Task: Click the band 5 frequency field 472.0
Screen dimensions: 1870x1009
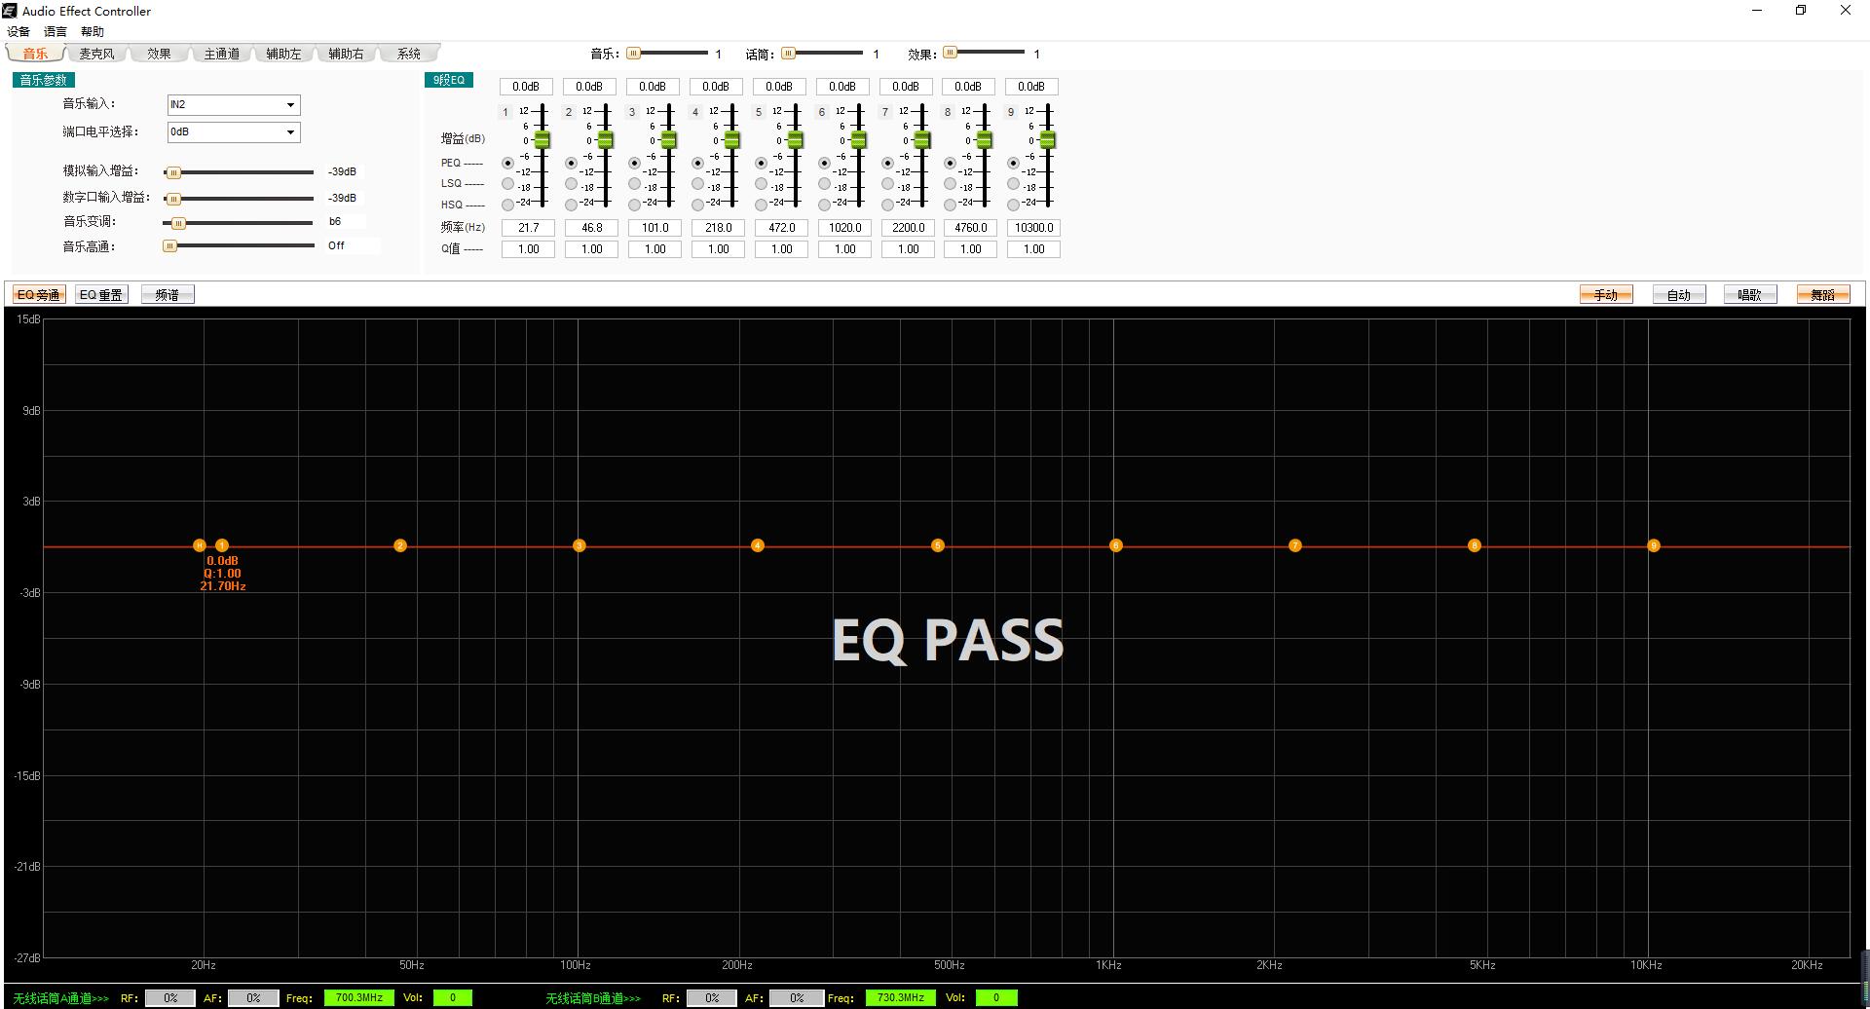Action: pyautogui.click(x=781, y=228)
